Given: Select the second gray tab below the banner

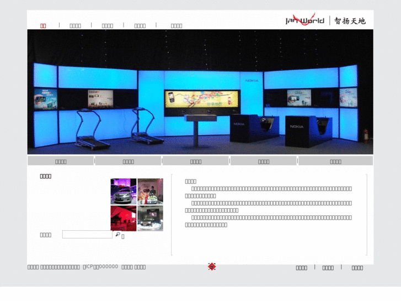Looking at the screenshot, I should tap(129, 161).
